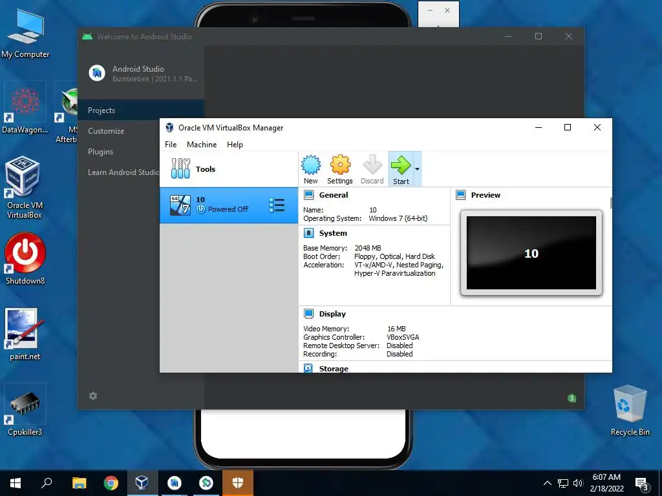Click the taskbar search icon
The width and height of the screenshot is (662, 496).
47,483
